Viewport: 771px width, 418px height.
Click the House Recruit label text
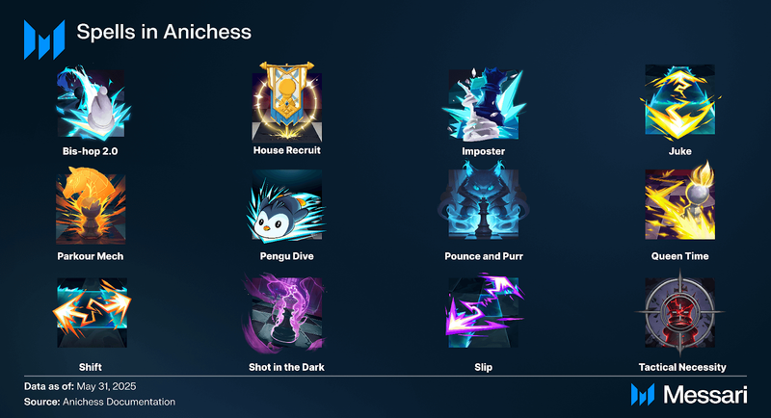coord(286,150)
